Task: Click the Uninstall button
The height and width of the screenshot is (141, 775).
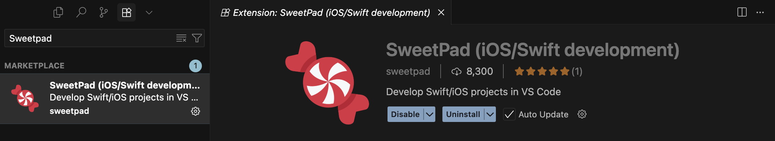Action: click(463, 114)
